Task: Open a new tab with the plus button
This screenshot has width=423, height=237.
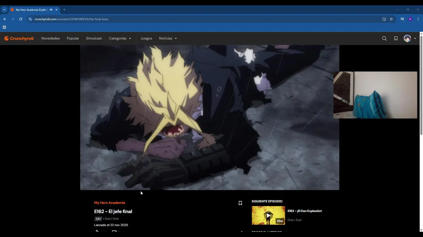Action: [x=64, y=10]
